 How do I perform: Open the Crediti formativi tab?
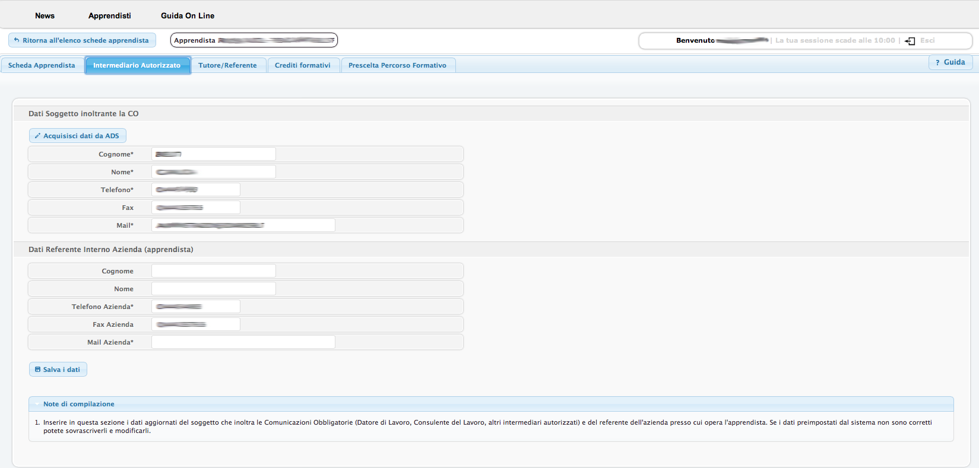click(302, 65)
